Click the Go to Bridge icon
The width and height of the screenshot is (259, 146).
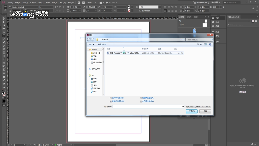pos(79,2)
